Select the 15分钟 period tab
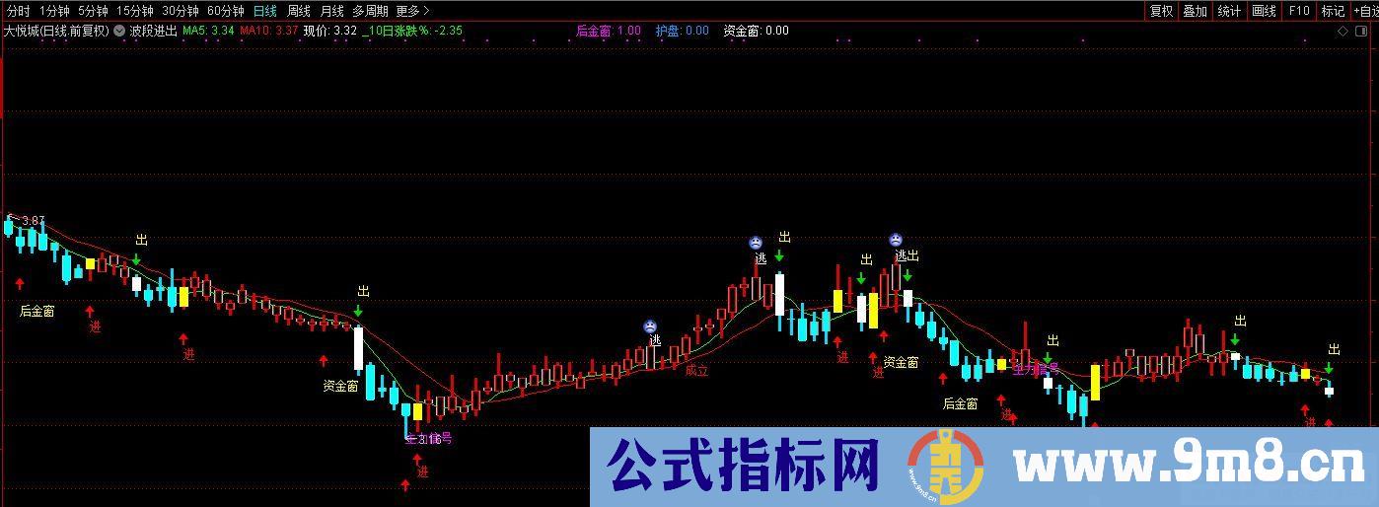 tap(135, 11)
